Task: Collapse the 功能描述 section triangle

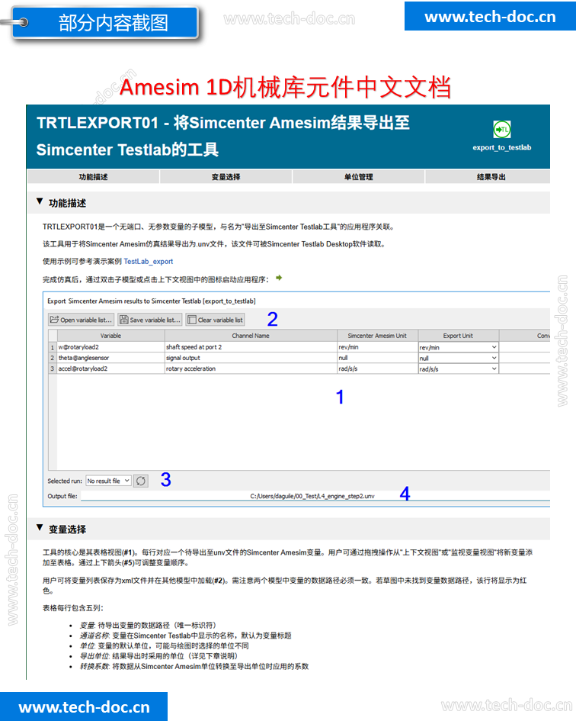Action: tap(40, 202)
